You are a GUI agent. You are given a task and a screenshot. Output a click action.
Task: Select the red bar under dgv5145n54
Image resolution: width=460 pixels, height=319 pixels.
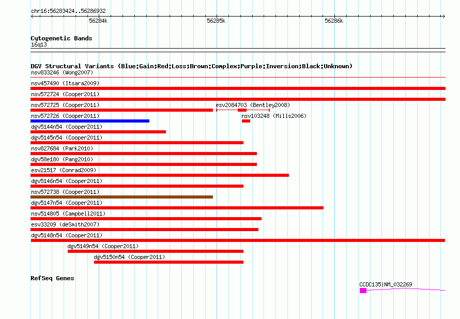(137, 143)
